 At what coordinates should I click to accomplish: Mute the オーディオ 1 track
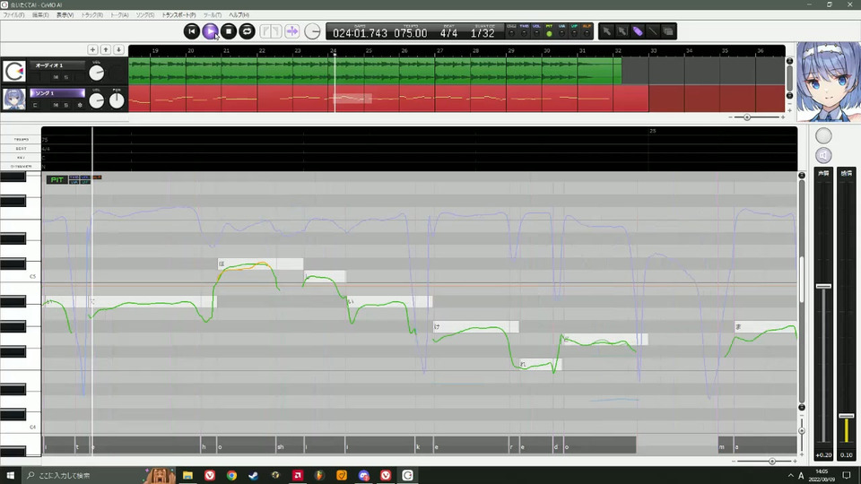pos(56,77)
